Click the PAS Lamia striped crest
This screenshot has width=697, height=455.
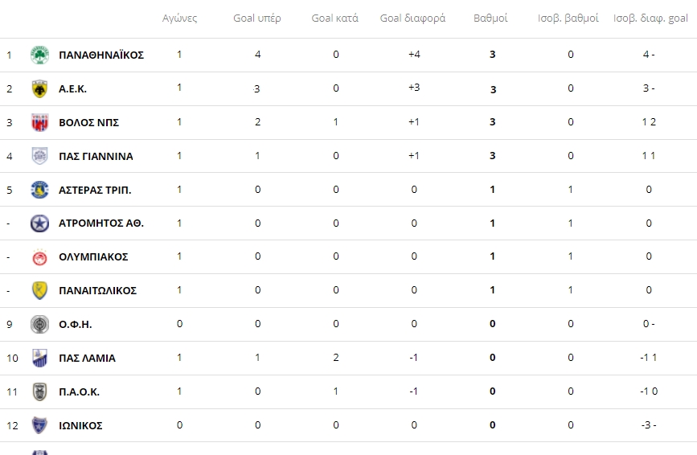point(39,359)
